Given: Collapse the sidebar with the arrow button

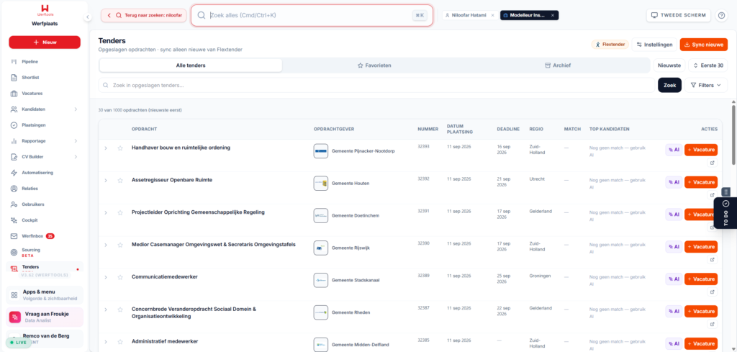Looking at the screenshot, I should (x=87, y=17).
